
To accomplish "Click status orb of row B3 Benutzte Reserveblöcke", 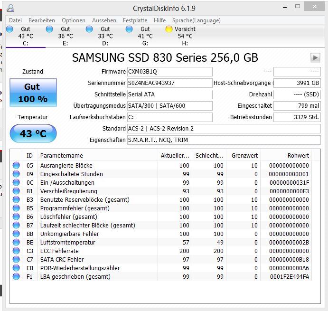I will 16,199.
